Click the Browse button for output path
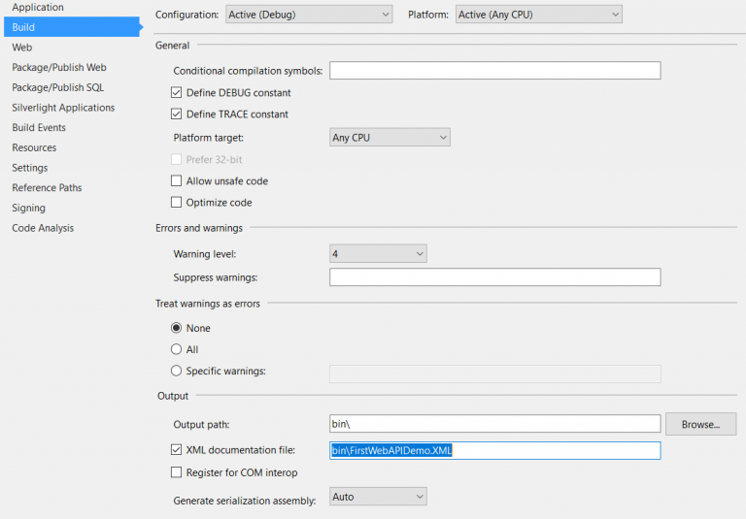This screenshot has width=746, height=519. (x=700, y=424)
